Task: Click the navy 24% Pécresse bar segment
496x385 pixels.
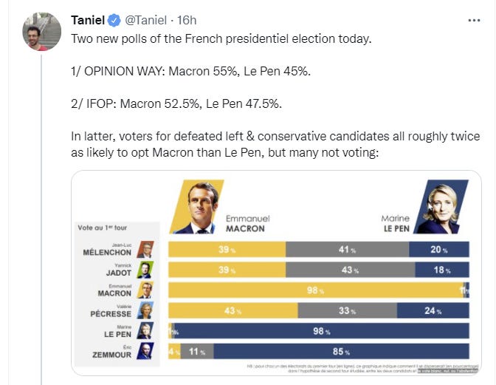Action: (440, 310)
